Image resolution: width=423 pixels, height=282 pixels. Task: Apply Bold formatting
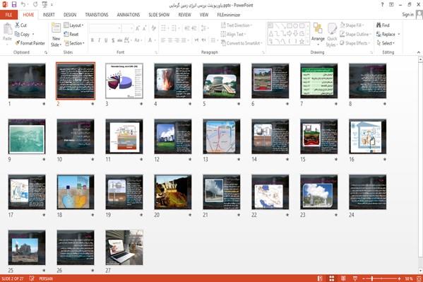tap(93, 40)
